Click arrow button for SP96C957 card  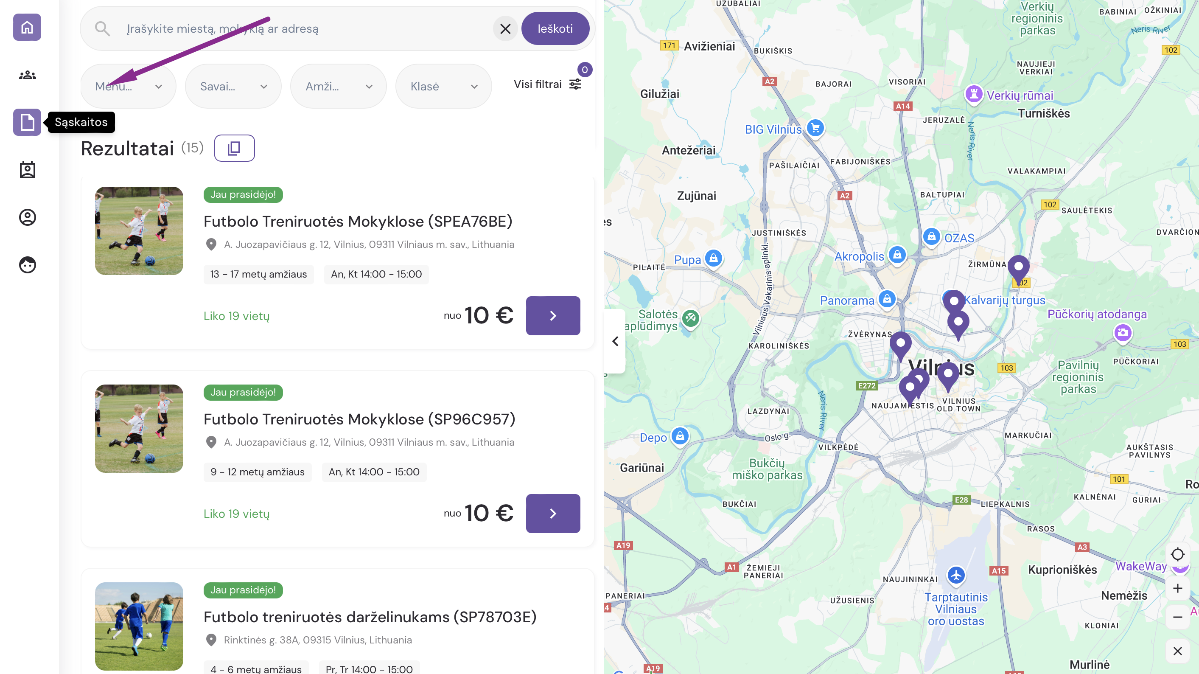553,514
